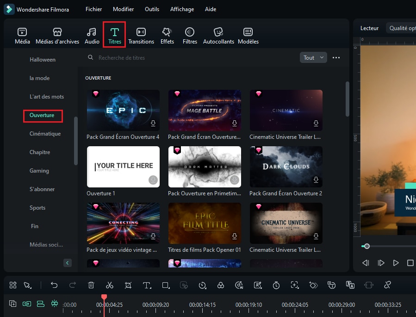The height and width of the screenshot is (317, 416).
Task: Click the add track icon
Action: (13, 304)
